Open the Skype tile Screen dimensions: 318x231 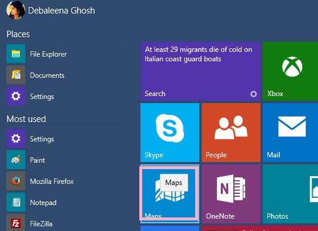point(170,133)
